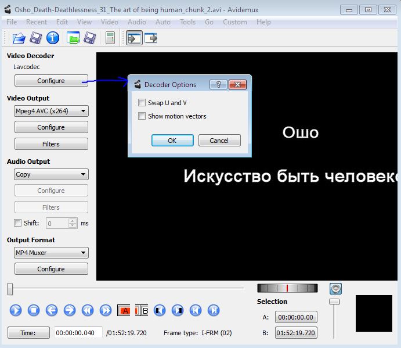Screen dimensions: 401x348
Task: Click the jog shuttle wheel control
Action: click(287, 288)
